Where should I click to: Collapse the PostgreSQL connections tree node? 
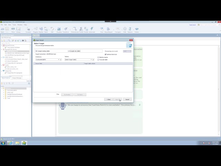tap(2, 71)
